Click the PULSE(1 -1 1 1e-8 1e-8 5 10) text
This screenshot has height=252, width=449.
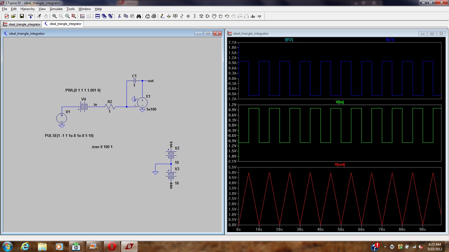pos(69,136)
